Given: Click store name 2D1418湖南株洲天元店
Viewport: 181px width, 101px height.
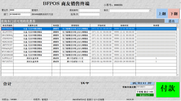Looking at the screenshot, I should point(42,14).
